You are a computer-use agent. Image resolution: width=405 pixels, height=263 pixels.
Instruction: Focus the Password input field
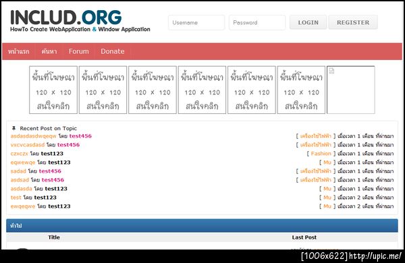tap(257, 22)
